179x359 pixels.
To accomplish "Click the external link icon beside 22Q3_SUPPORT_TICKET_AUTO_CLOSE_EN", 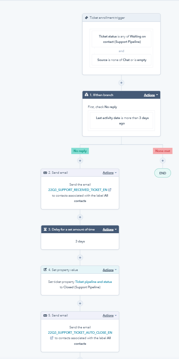I will [x=52, y=338].
